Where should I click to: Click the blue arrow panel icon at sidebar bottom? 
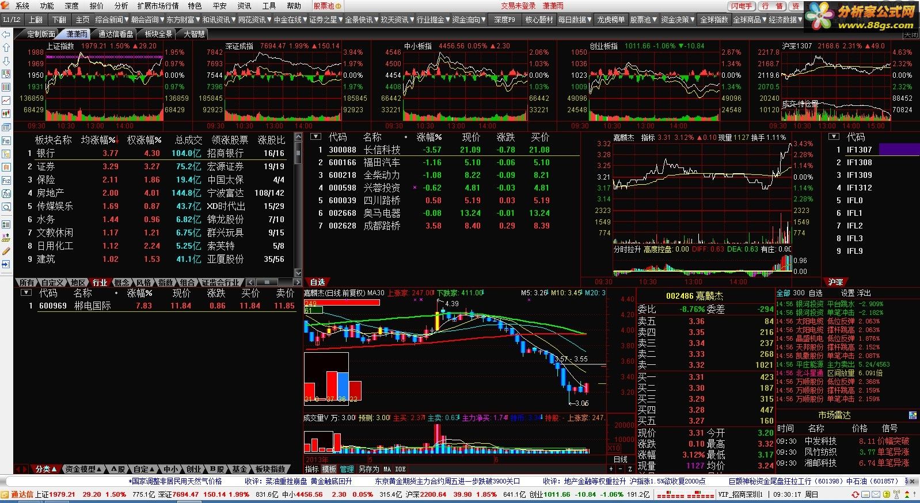click(x=6, y=264)
